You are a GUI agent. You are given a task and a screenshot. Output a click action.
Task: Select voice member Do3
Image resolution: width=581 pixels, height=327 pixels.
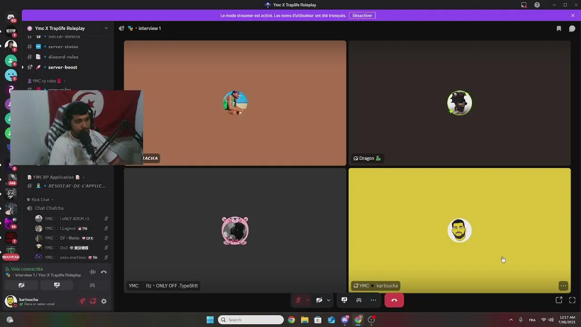(x=72, y=248)
